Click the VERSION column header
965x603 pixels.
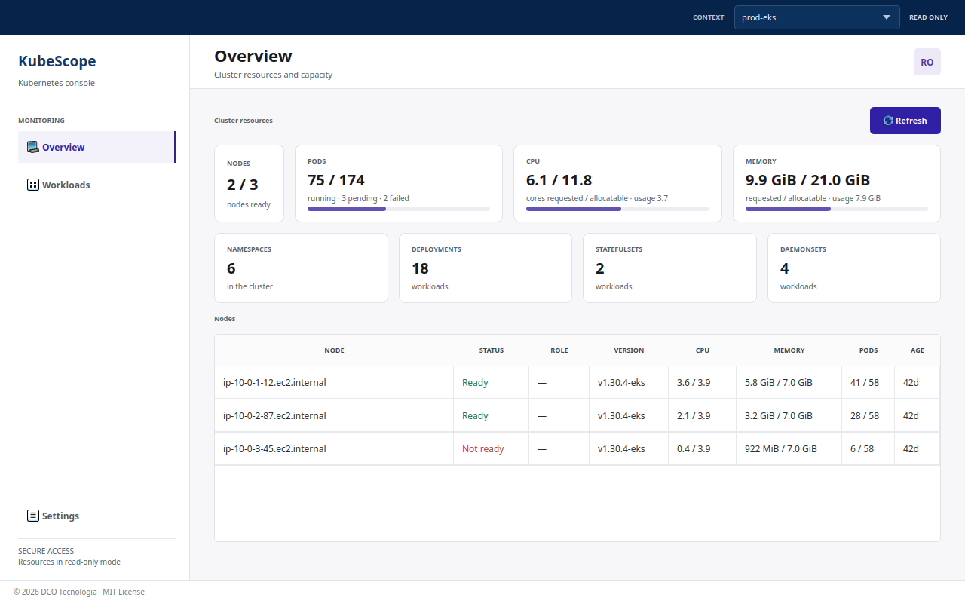629,350
